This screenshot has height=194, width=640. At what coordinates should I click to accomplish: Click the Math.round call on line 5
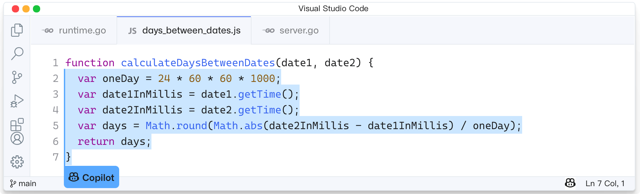(x=176, y=126)
